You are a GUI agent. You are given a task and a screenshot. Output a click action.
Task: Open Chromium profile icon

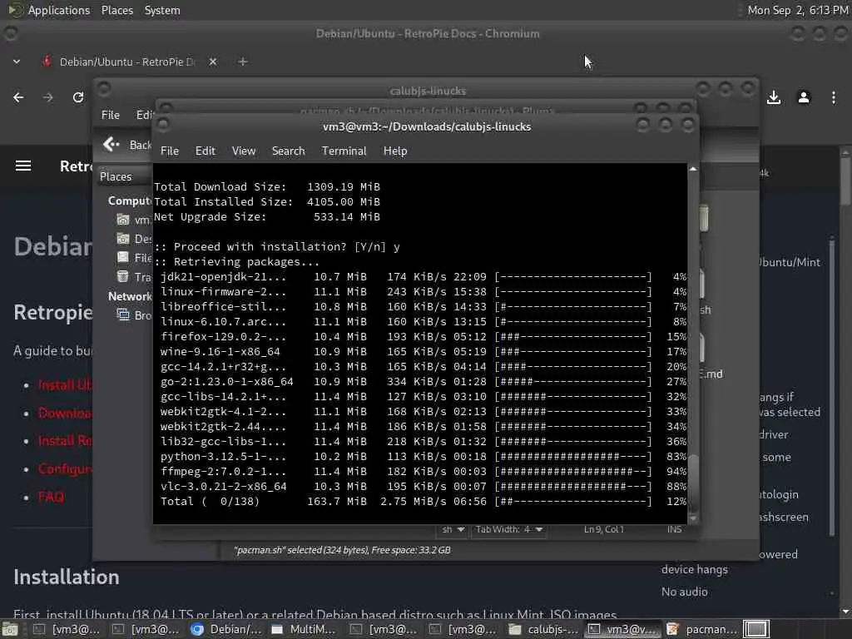pyautogui.click(x=804, y=97)
